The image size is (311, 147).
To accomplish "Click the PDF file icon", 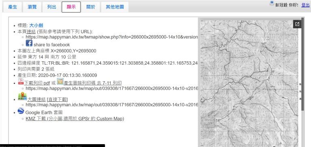I will [21, 81].
